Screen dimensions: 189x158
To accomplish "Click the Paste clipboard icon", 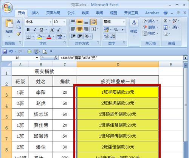I will point(9,23).
